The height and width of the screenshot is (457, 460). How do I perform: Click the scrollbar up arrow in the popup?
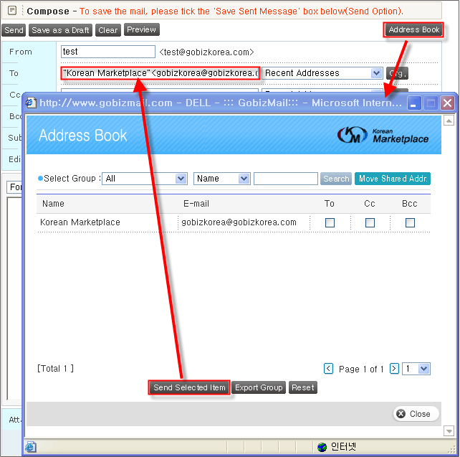point(449,120)
